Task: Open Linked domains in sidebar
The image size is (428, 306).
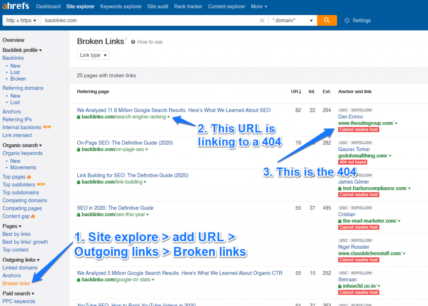Action: tap(20, 268)
